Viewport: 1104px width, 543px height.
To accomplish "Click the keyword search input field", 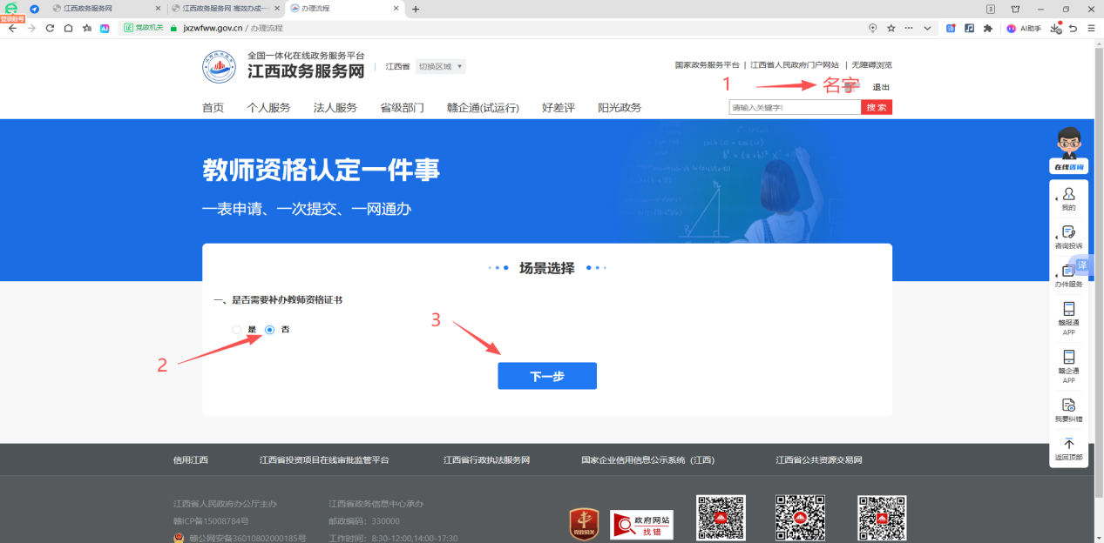I will coord(795,108).
